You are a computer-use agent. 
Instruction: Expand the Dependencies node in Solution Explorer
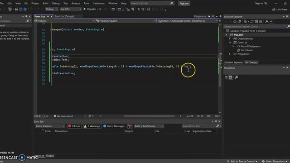click(230, 38)
